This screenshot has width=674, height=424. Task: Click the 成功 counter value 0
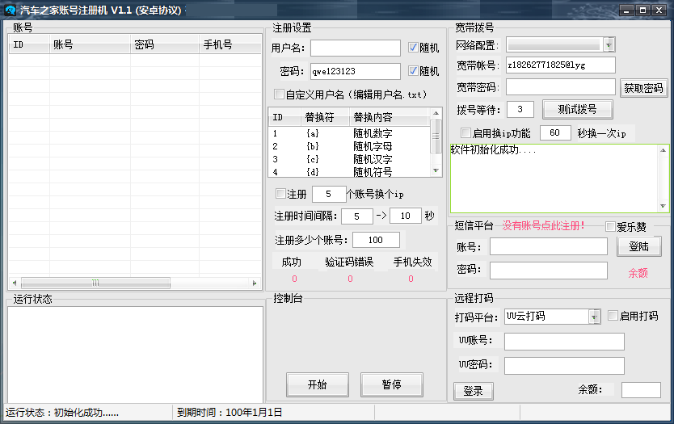click(294, 279)
